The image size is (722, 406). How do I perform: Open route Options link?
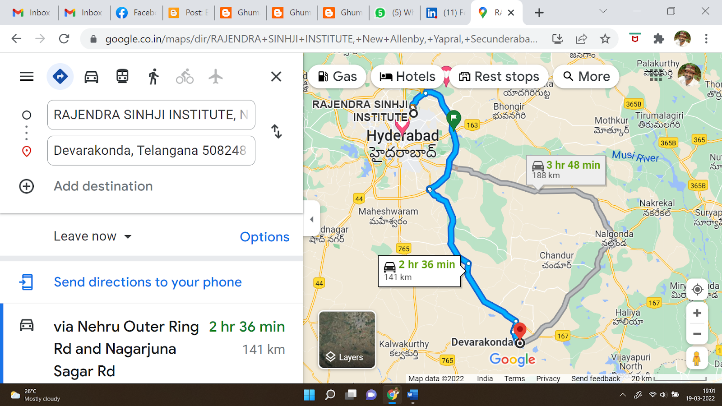click(264, 237)
